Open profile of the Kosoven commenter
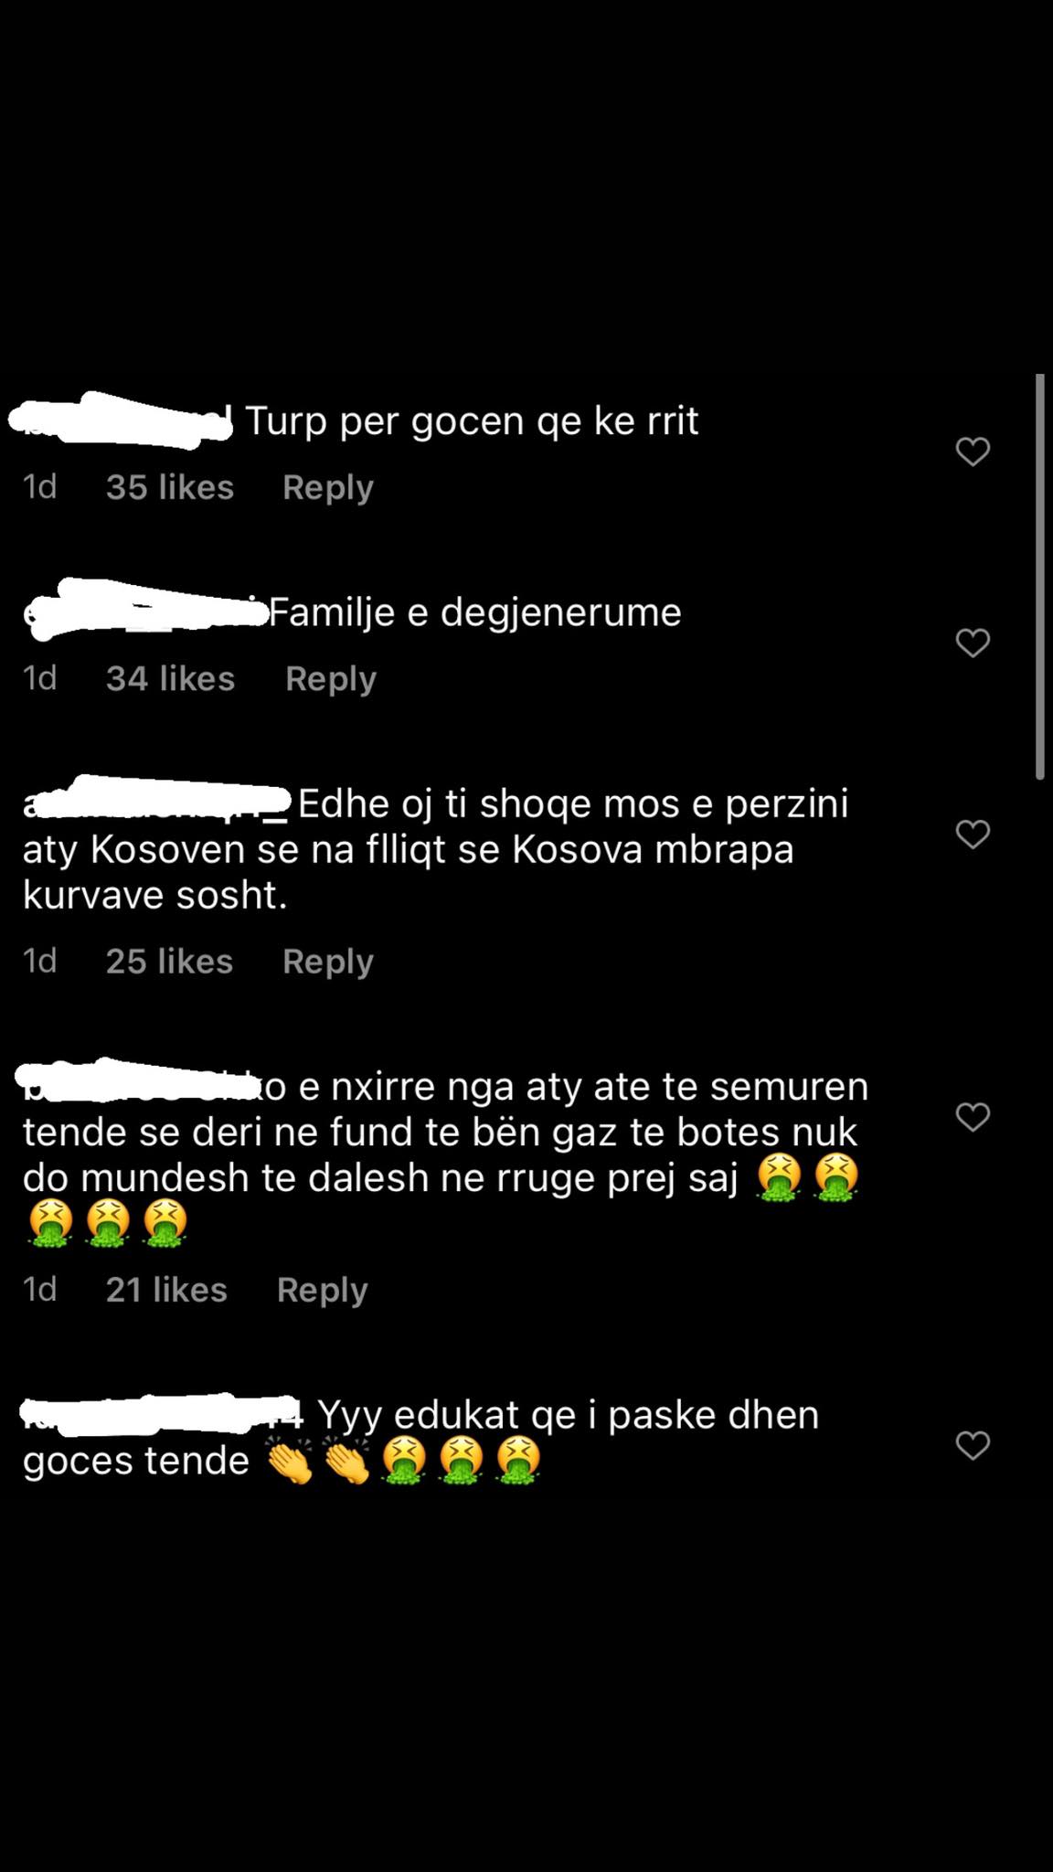The width and height of the screenshot is (1053, 1872). tap(155, 802)
